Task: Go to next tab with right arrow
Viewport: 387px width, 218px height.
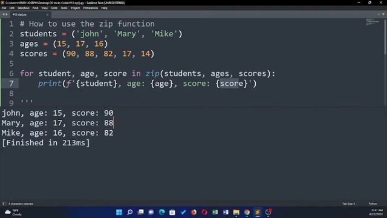Action: pyautogui.click(x=7, y=15)
